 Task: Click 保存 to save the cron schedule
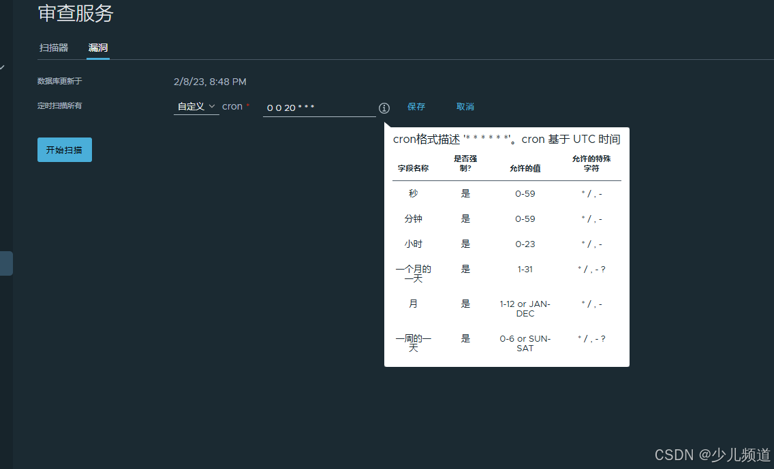tap(416, 107)
